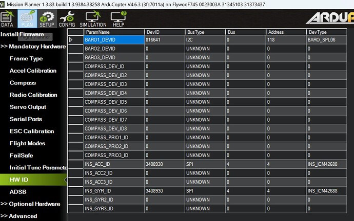
Task: Select the COMPASS_DEV_ID4 cell
Action: [114, 93]
